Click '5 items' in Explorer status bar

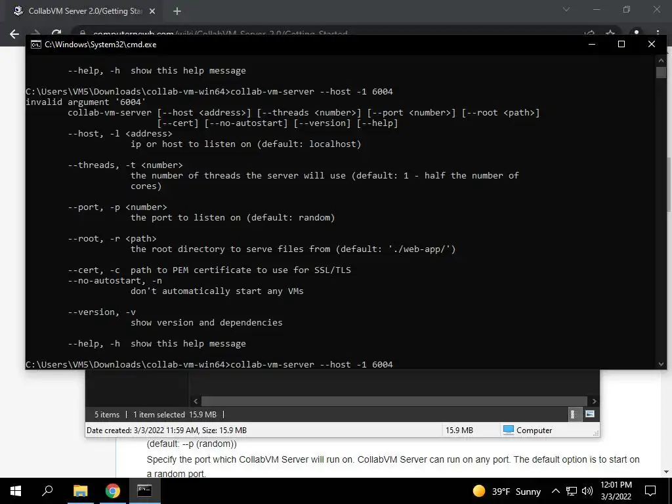point(107,415)
